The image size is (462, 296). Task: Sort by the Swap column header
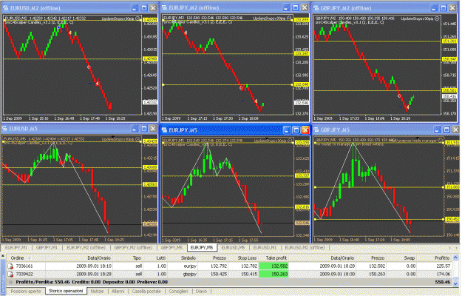coord(409,258)
